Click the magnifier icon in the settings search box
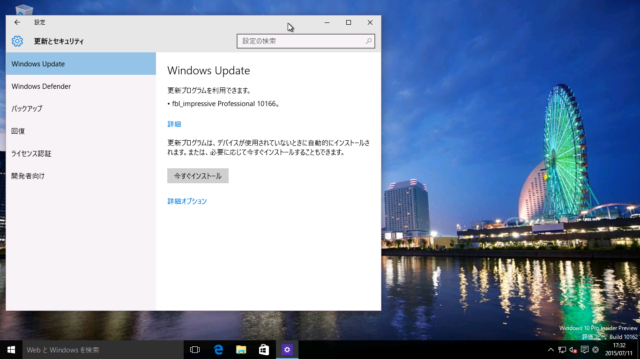Image resolution: width=640 pixels, height=359 pixels. tap(369, 41)
